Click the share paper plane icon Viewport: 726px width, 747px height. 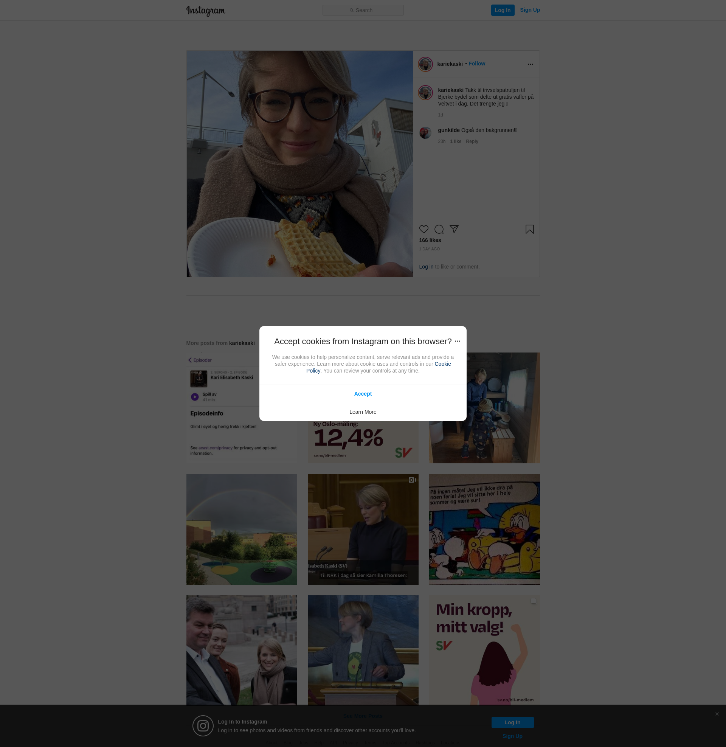click(x=454, y=229)
